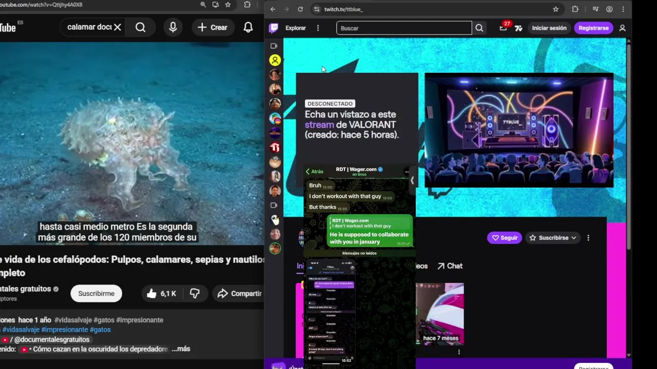Open YouTube notifications bell
This screenshot has width=657, height=369.
pyautogui.click(x=248, y=27)
